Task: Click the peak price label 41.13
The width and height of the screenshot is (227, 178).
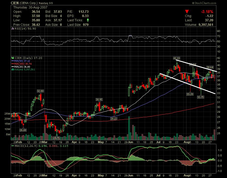Action: pos(177,58)
